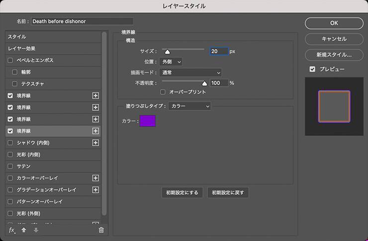Click plus icon beside カラーオーバーレイ
The image size is (368, 241).
[95, 178]
